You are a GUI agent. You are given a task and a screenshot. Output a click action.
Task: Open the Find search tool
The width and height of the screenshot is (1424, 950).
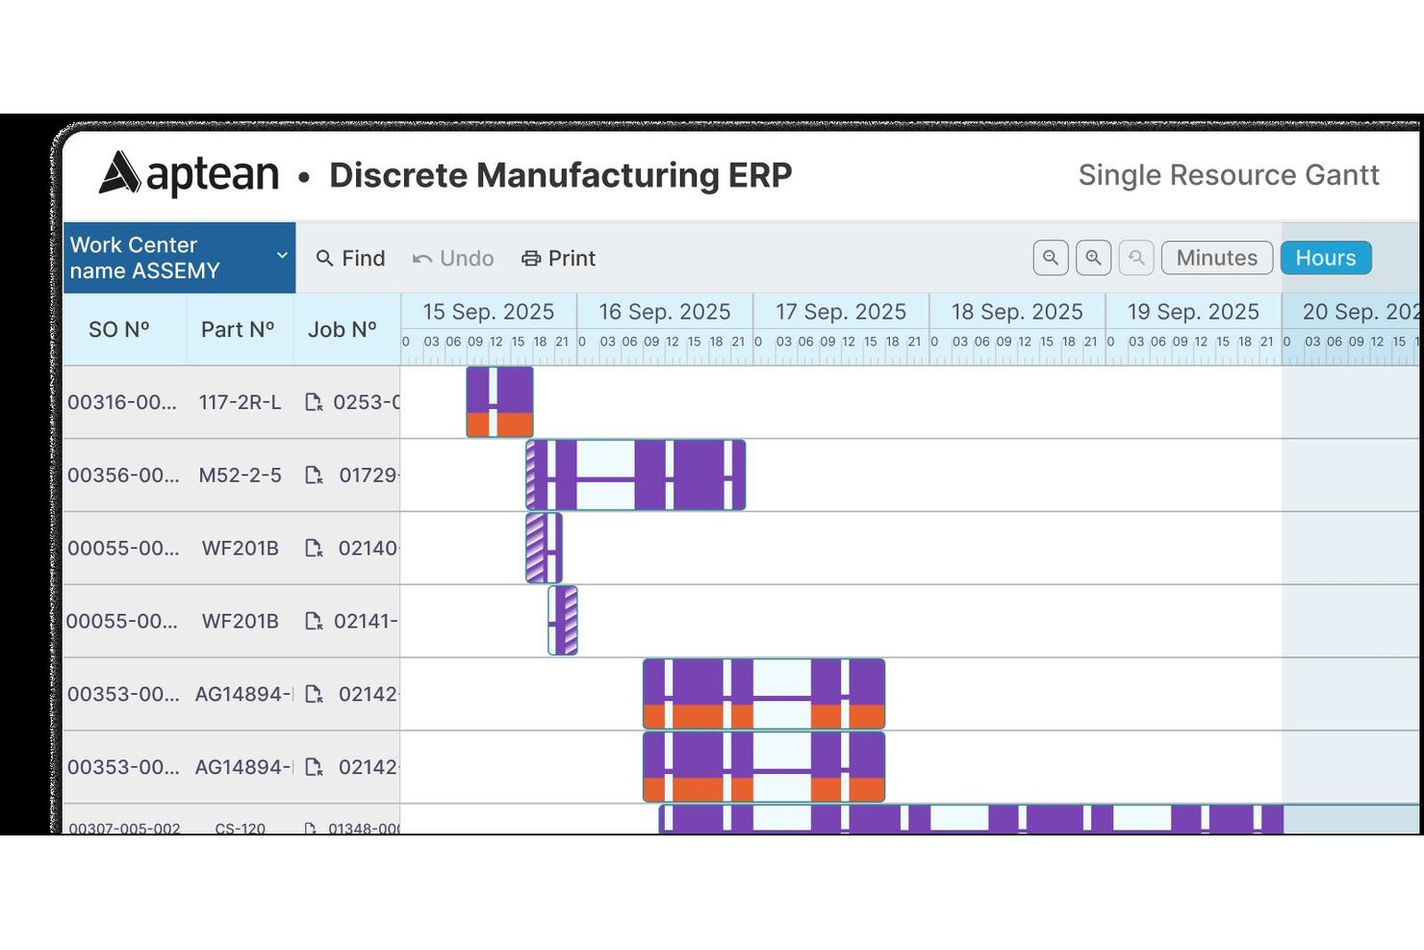point(350,258)
